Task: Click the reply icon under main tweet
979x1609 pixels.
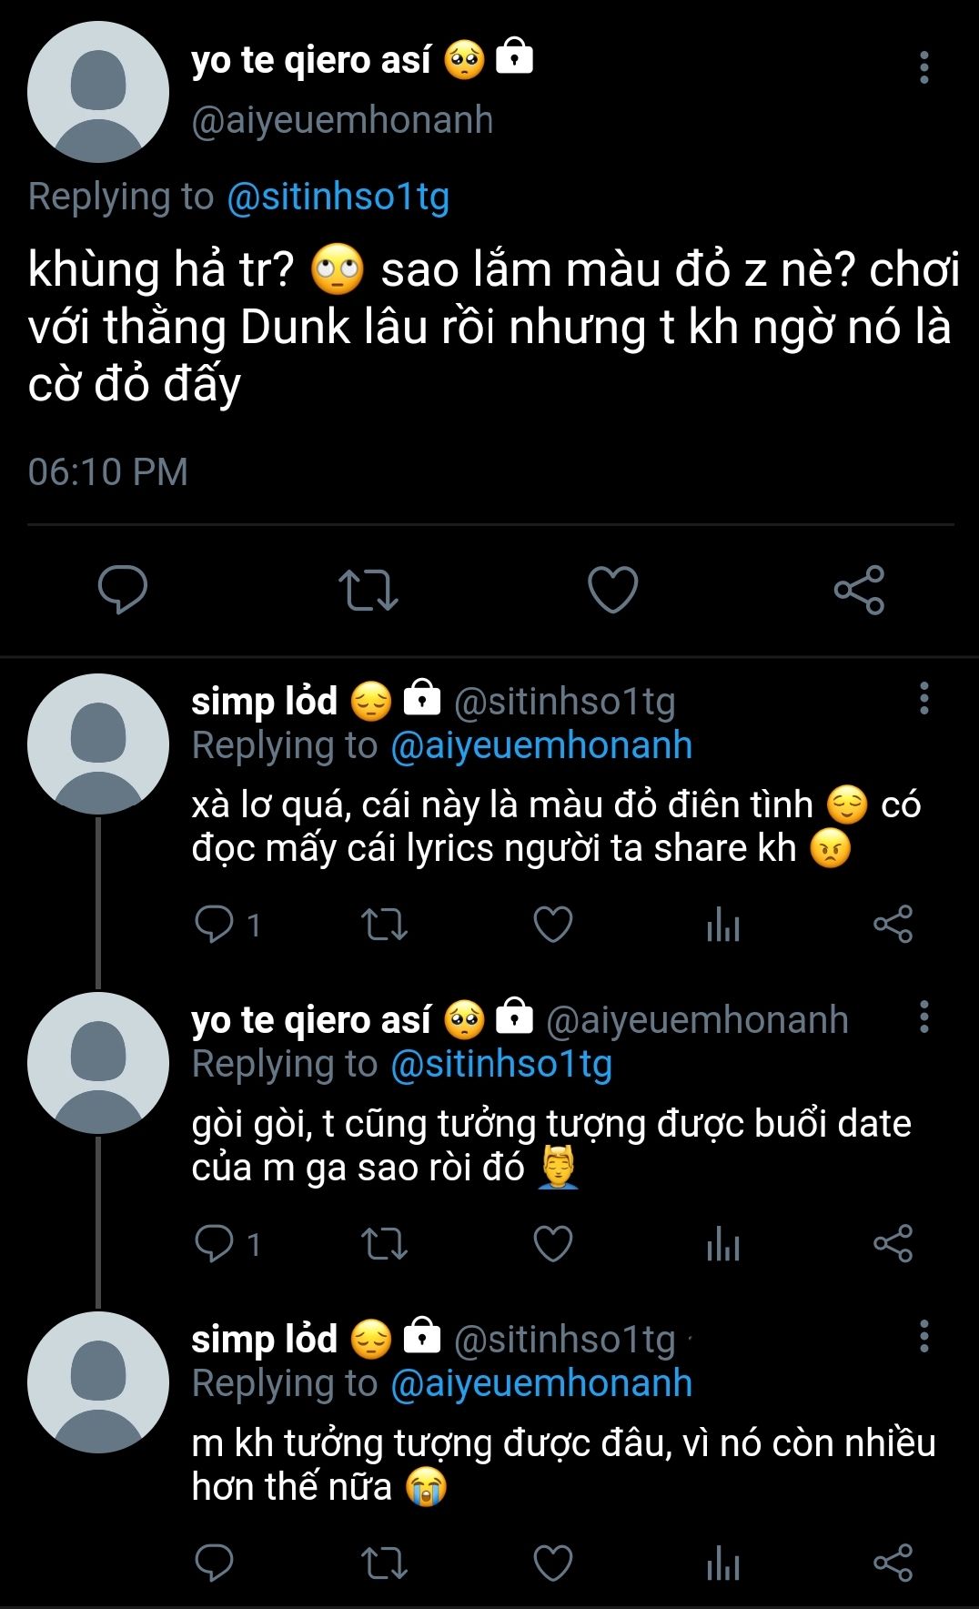Action: coord(123,589)
